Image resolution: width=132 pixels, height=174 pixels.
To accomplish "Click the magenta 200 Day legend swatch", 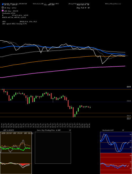I will 3,11.
